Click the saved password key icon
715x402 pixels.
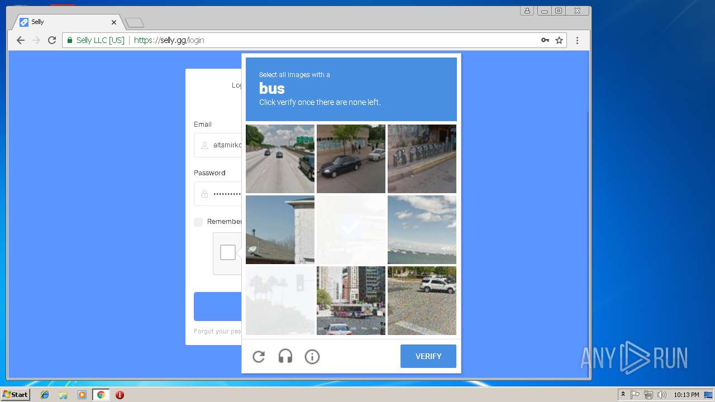click(545, 40)
